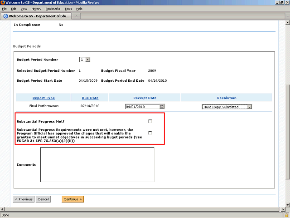The width and height of the screenshot is (290, 218).
Task: Click the Resolution column header
Action: pyautogui.click(x=227, y=98)
